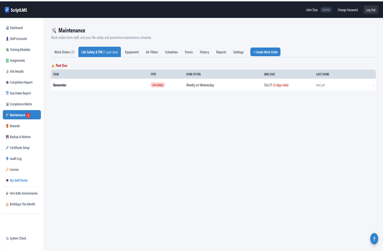Open the Audit Log sidebar link
Screen dimensions: 383x251
point(22,159)
